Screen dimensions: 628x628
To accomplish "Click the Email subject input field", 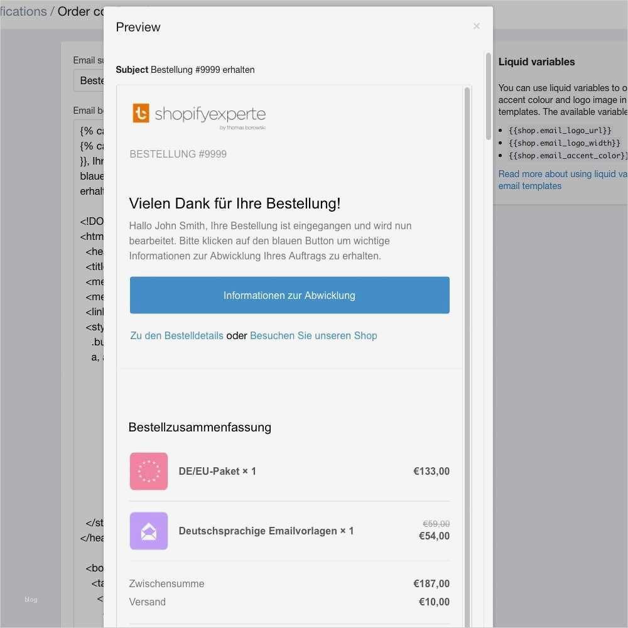I will [x=89, y=80].
